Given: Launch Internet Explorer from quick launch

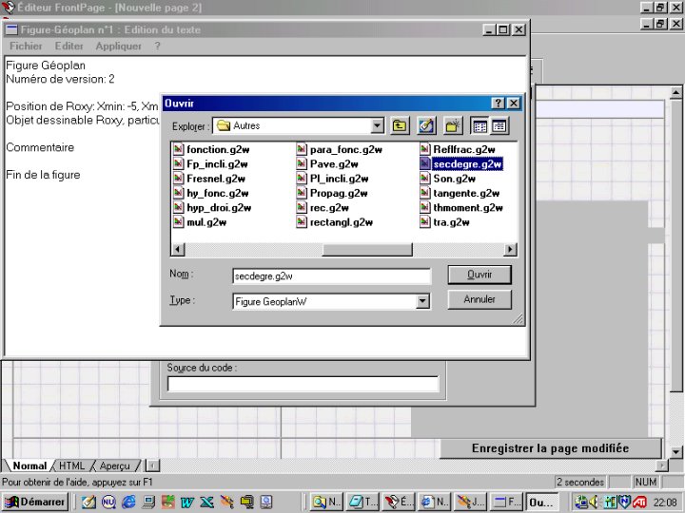Looking at the screenshot, I should pyautogui.click(x=128, y=503).
